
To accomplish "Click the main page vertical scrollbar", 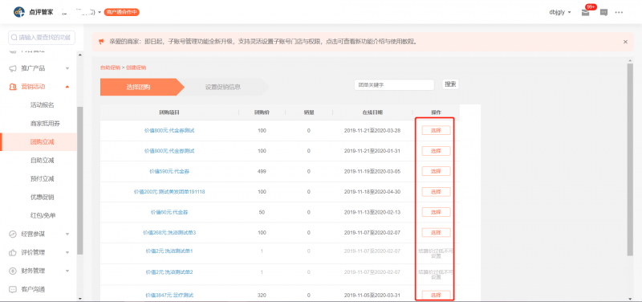I will (x=630, y=160).
